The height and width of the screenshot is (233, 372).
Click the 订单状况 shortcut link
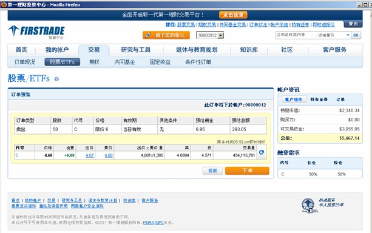[258, 25]
